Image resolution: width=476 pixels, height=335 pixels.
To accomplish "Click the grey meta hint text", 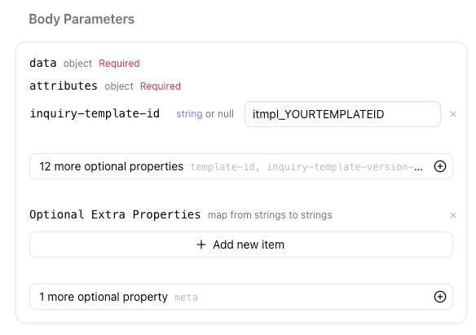I will pyautogui.click(x=186, y=298).
